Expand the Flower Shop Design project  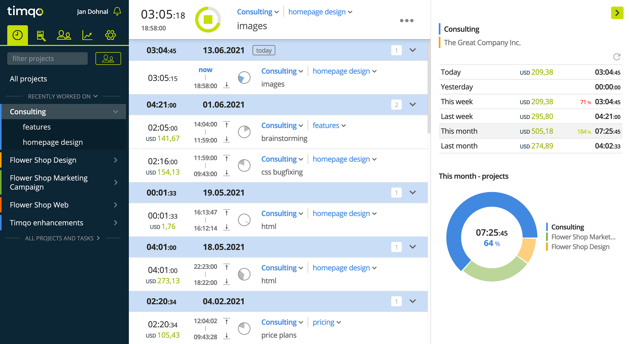point(115,160)
